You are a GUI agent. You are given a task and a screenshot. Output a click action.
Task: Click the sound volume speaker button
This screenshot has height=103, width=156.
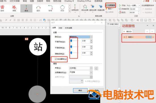pos(96,68)
